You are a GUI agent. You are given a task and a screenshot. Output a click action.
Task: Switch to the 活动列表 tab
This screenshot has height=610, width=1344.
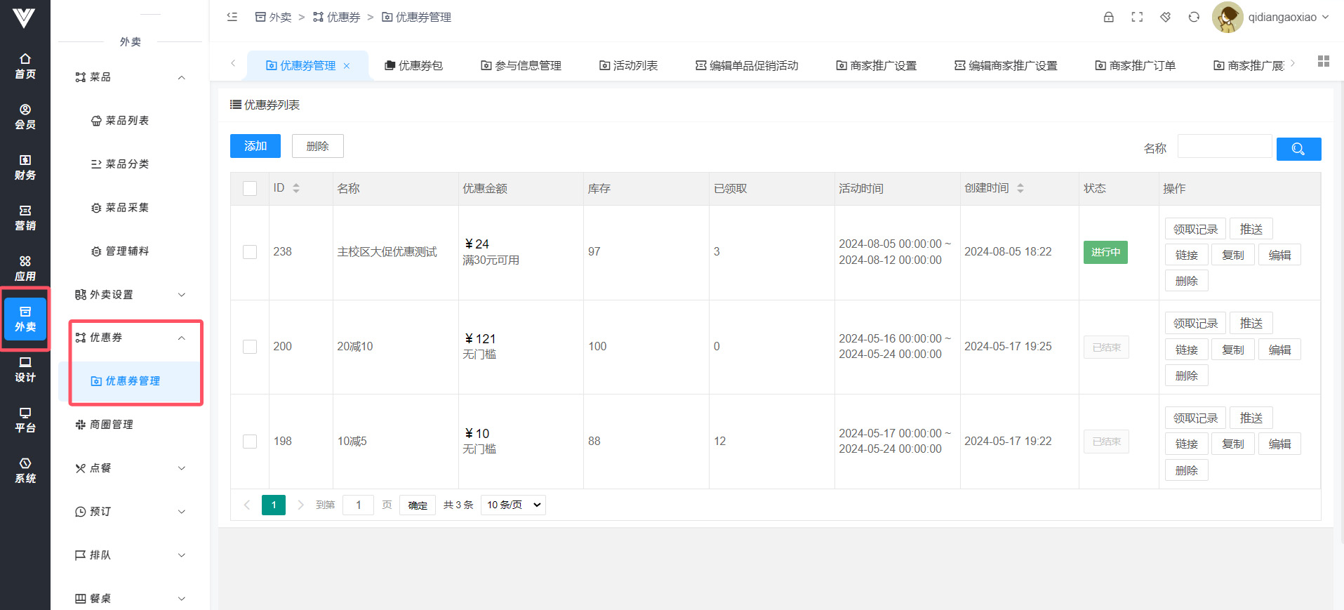(x=628, y=65)
